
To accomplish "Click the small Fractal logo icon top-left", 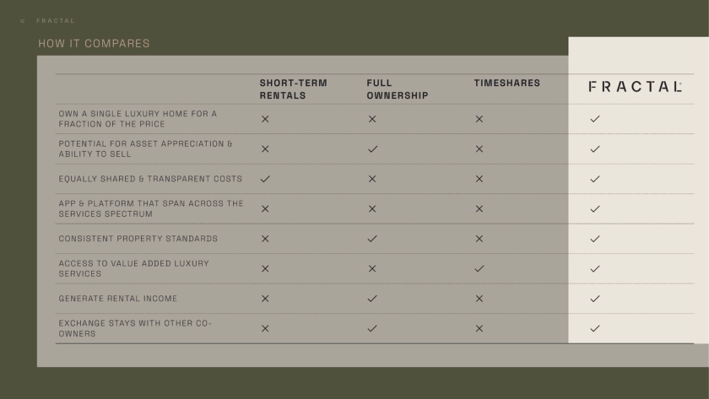I will pyautogui.click(x=23, y=20).
